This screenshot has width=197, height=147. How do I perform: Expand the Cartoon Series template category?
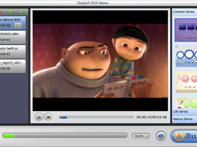[x=184, y=12]
